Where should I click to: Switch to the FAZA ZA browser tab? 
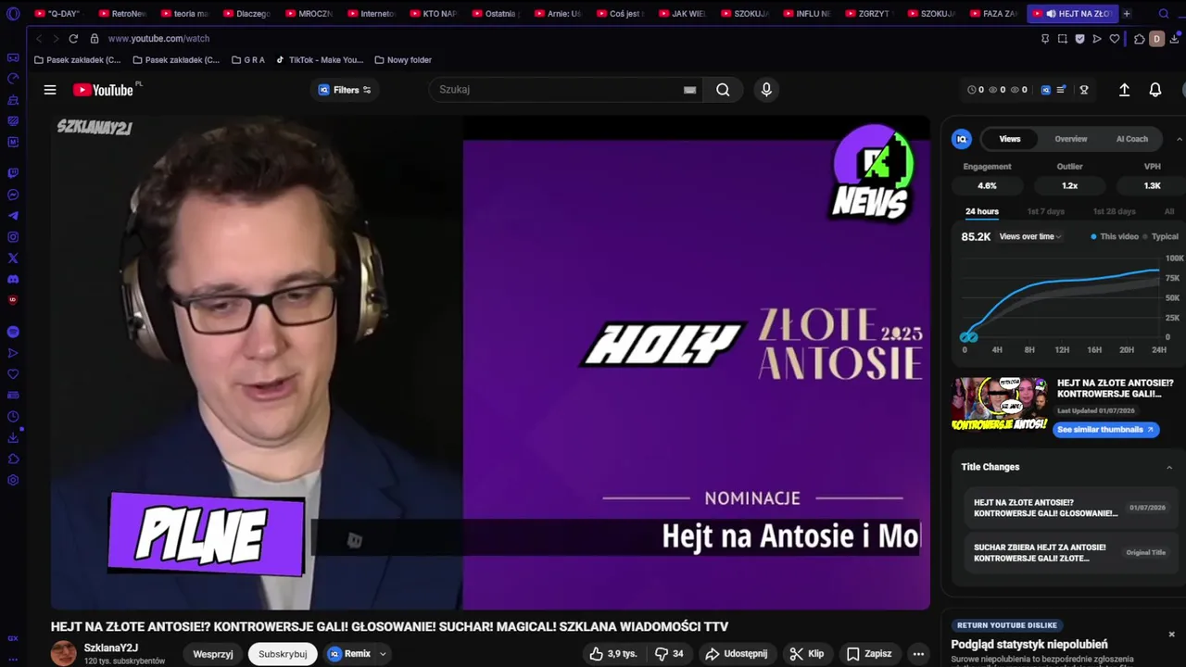[x=993, y=14]
